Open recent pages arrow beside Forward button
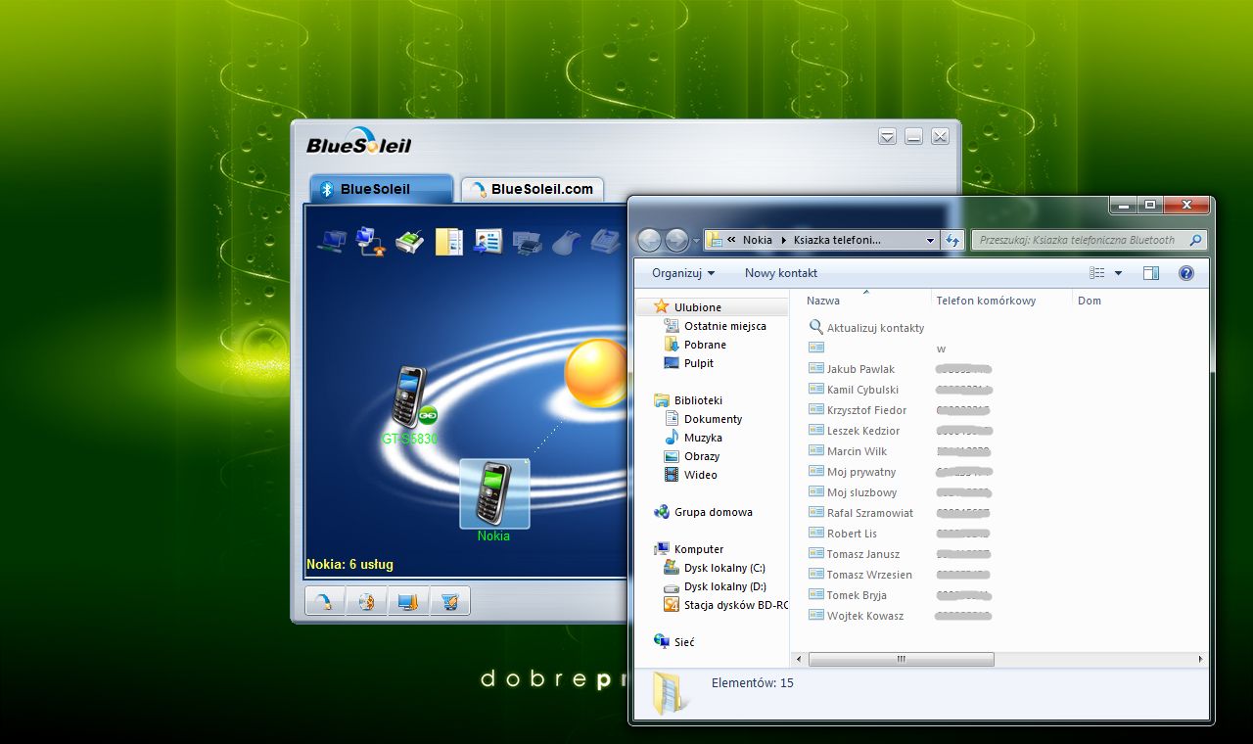Screen dimensions: 1253x744 696,240
